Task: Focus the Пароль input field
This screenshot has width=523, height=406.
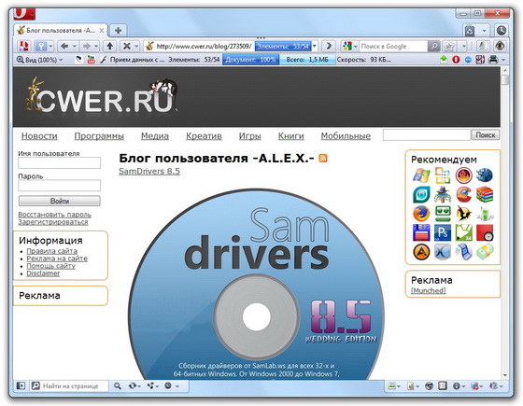Action: [60, 186]
